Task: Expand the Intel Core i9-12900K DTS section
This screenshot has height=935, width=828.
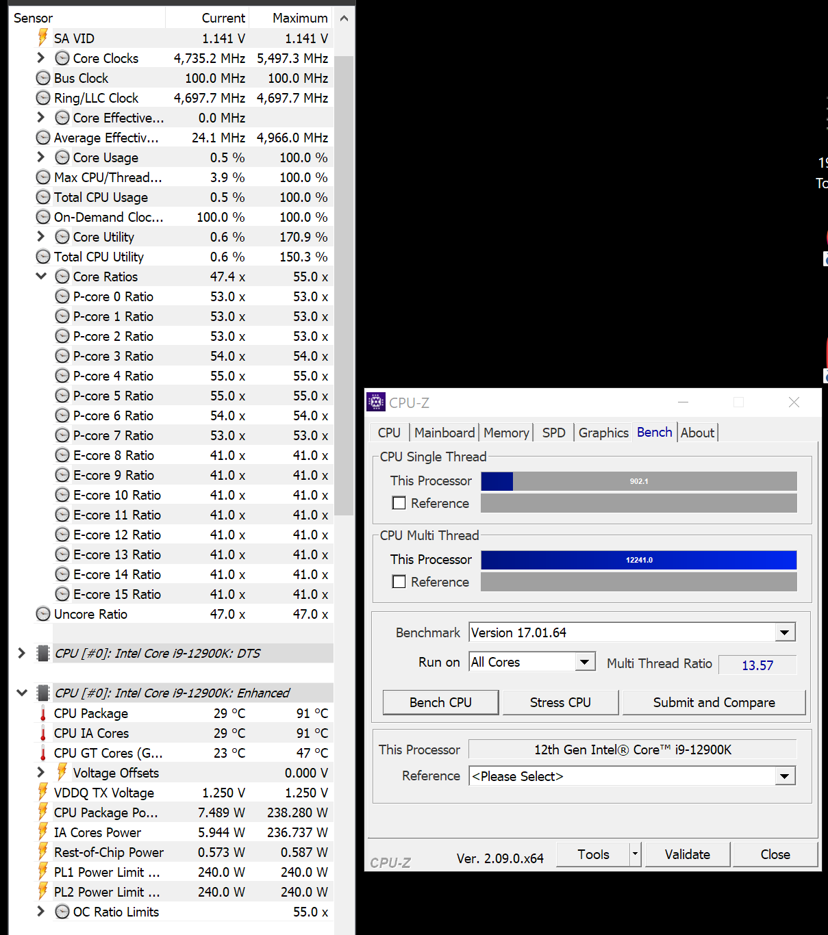Action: point(21,653)
